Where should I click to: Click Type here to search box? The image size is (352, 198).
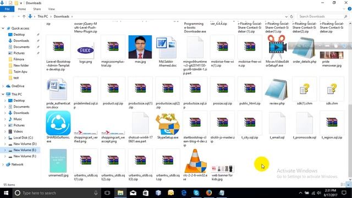click(57, 193)
